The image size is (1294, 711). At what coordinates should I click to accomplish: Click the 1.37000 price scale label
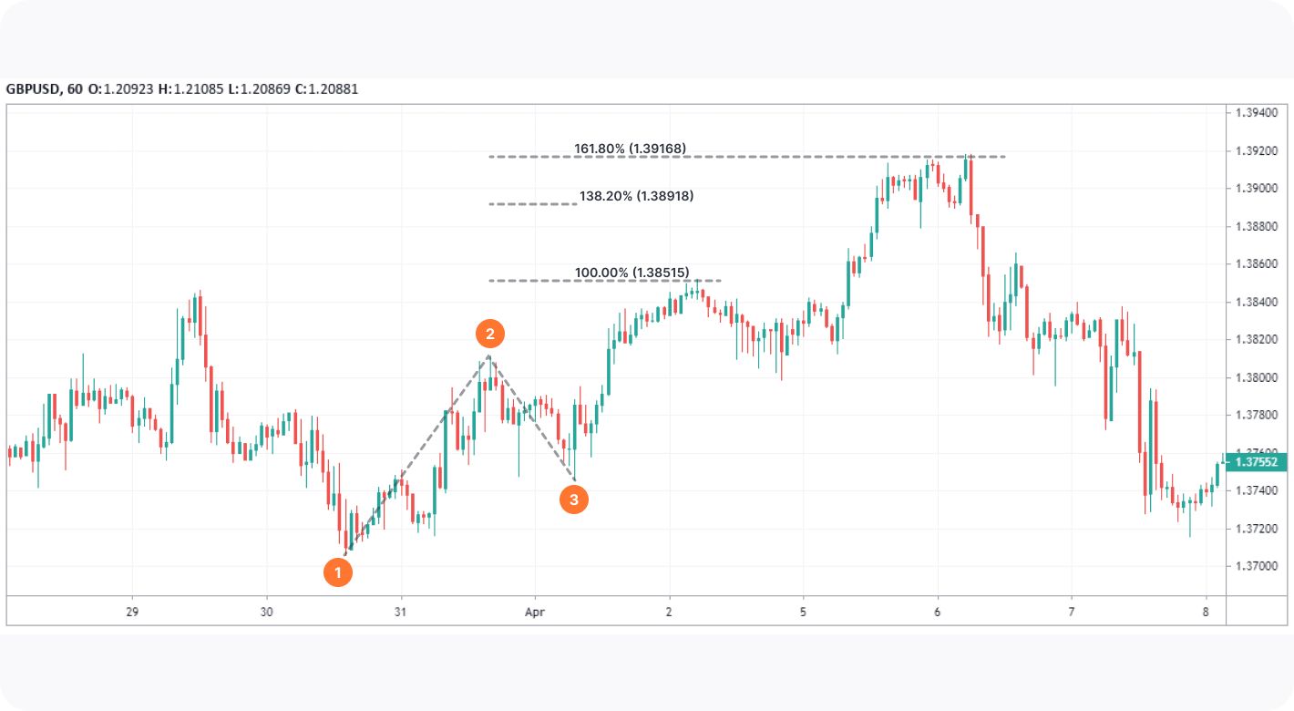(1258, 566)
